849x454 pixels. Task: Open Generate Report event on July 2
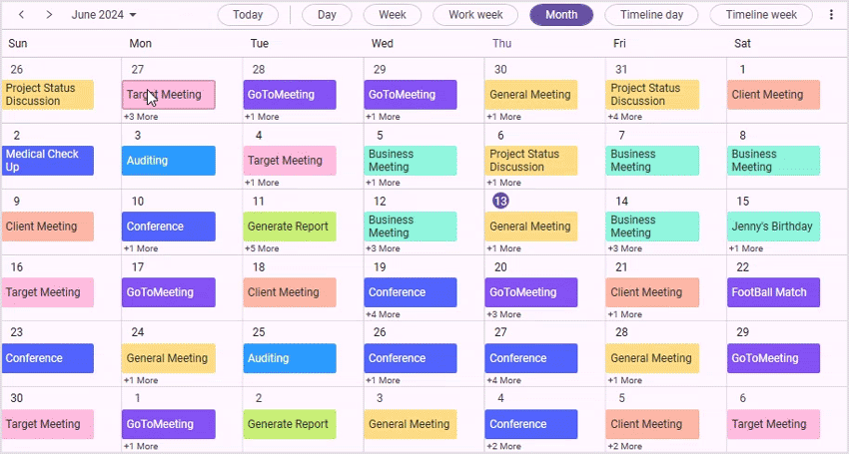[290, 424]
